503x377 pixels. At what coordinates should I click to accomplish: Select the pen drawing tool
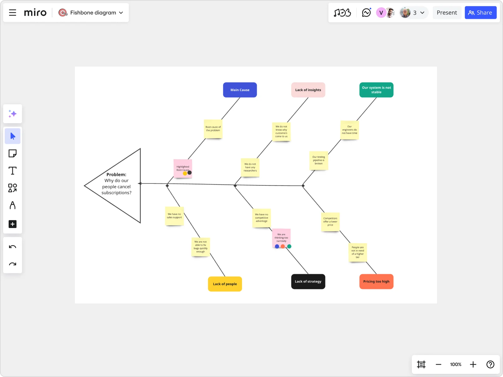pyautogui.click(x=13, y=205)
